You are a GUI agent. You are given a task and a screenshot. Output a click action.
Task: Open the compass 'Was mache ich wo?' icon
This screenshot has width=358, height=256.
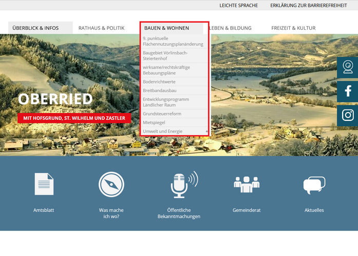click(111, 184)
